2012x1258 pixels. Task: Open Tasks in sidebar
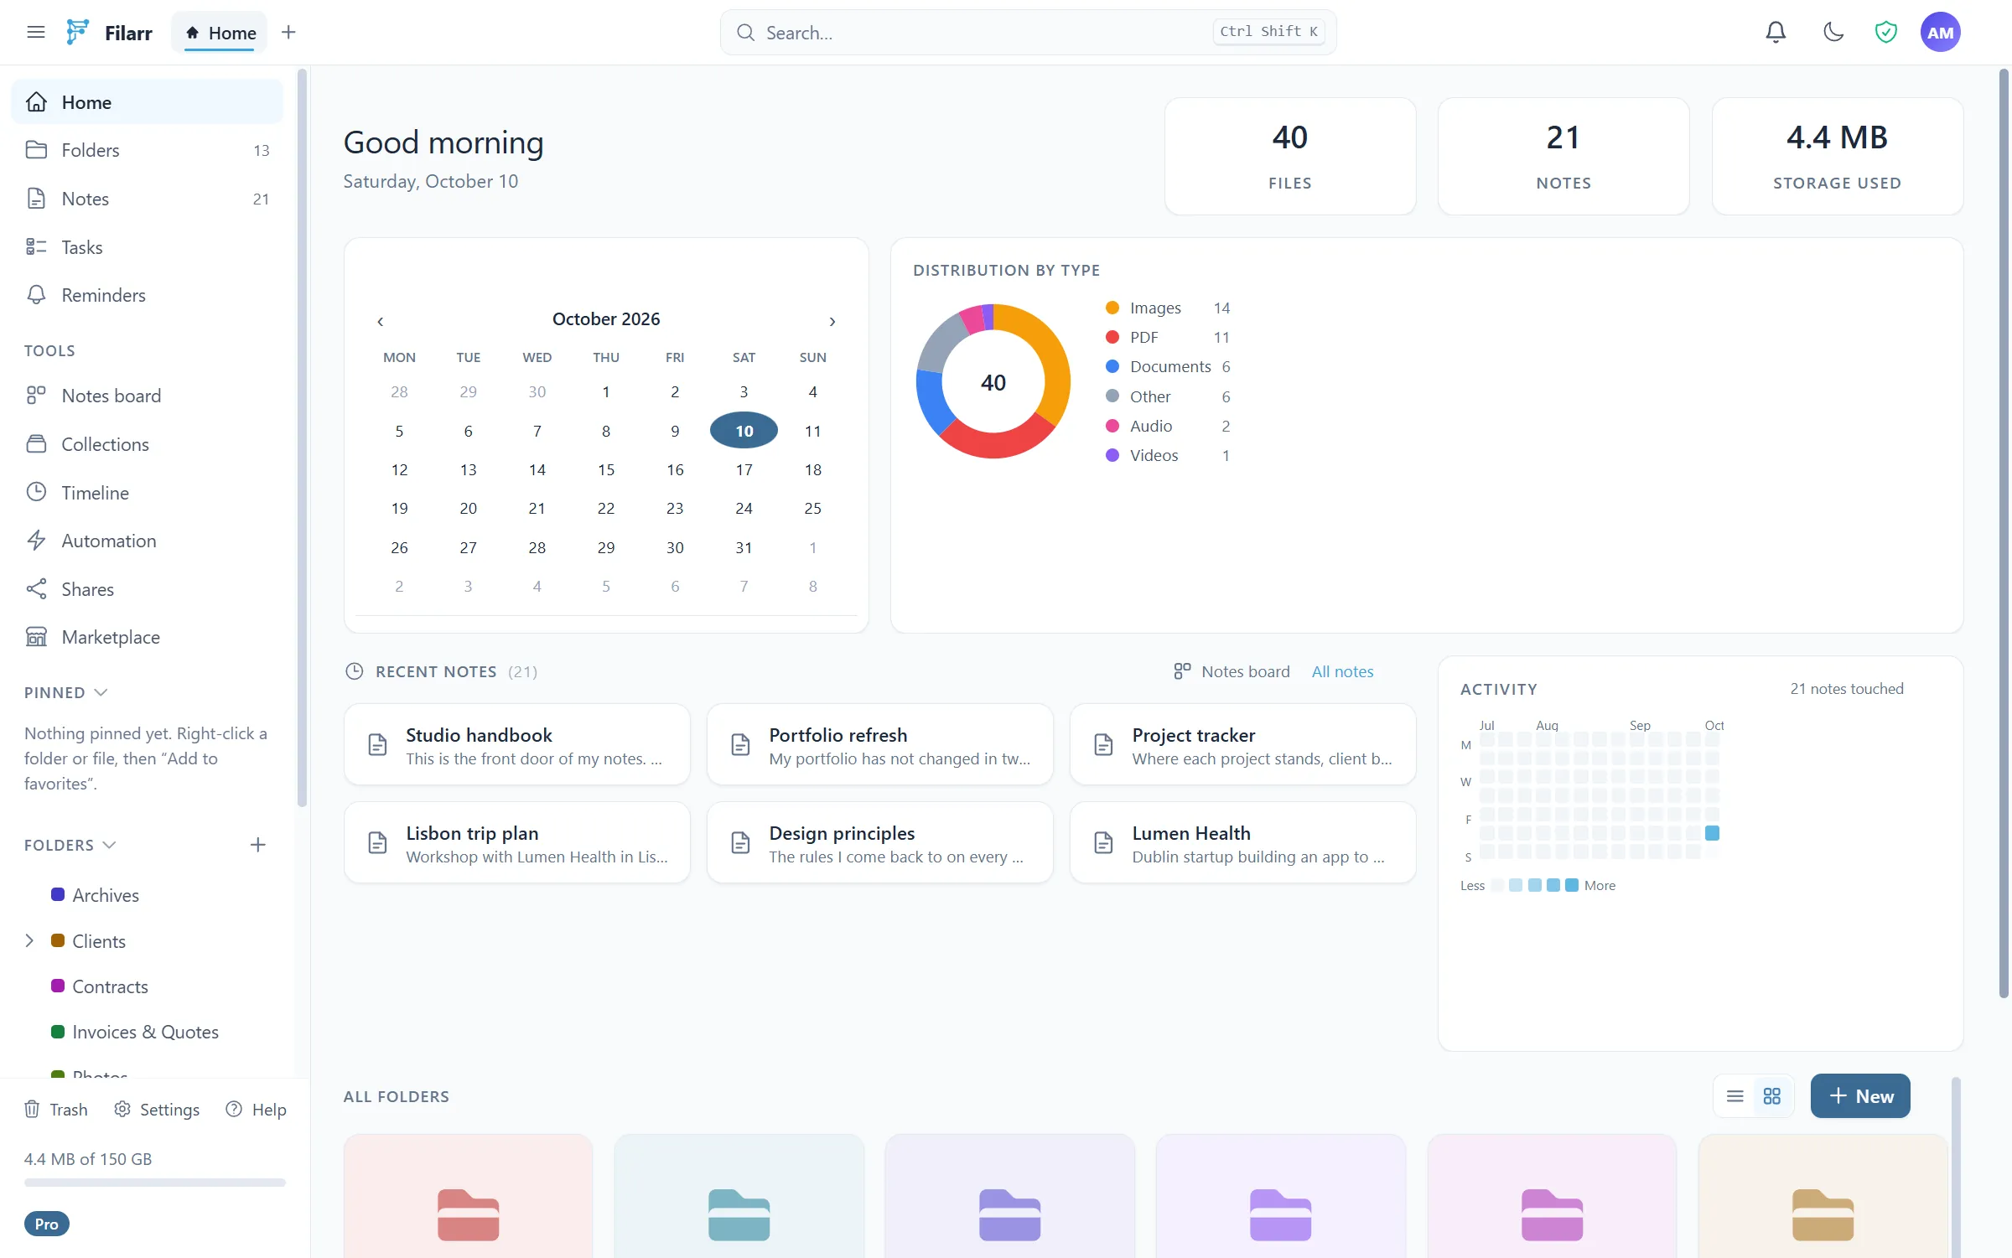click(148, 247)
